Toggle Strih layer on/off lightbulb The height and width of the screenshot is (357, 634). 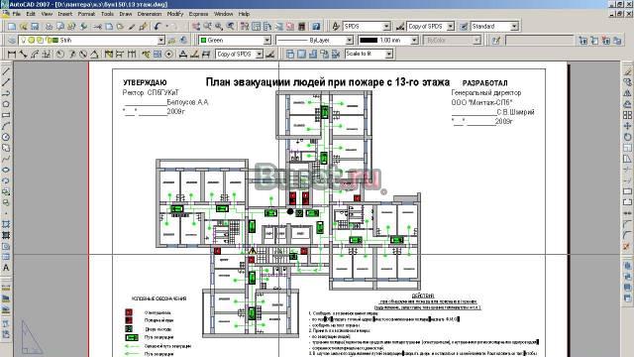click(x=24, y=40)
